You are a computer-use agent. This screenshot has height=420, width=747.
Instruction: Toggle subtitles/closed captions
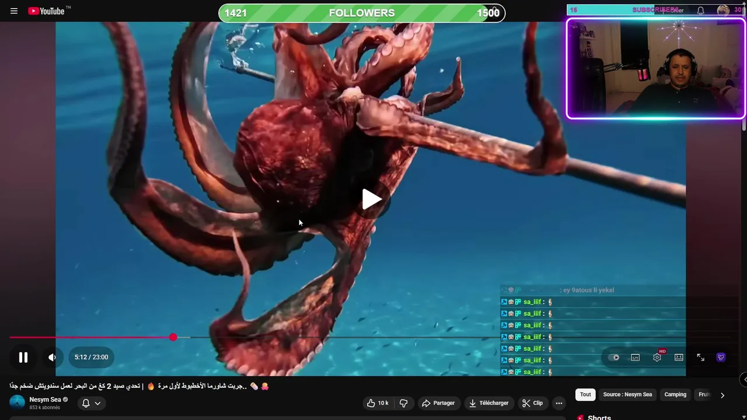[636, 358]
